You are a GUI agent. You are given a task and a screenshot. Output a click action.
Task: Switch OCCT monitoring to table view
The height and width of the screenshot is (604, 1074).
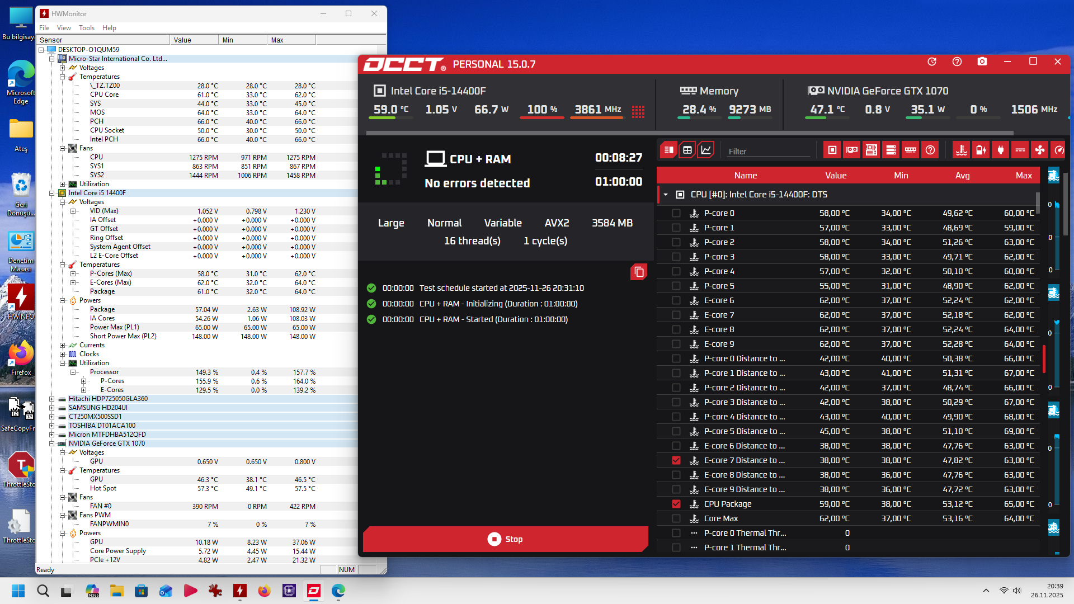pos(687,150)
